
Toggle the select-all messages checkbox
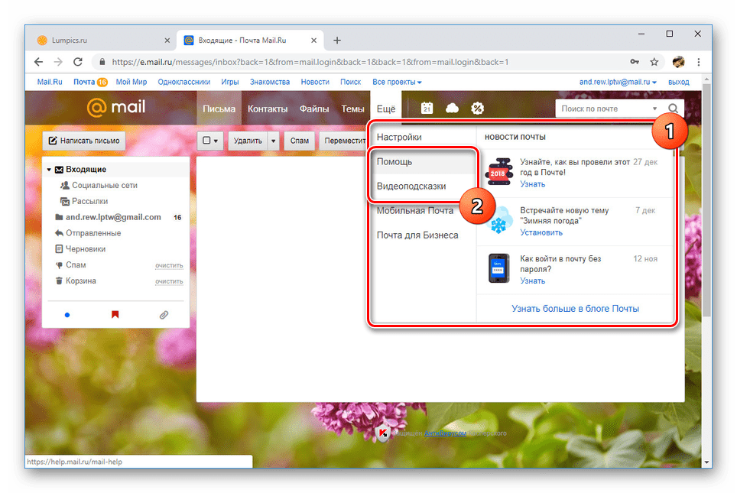point(206,140)
